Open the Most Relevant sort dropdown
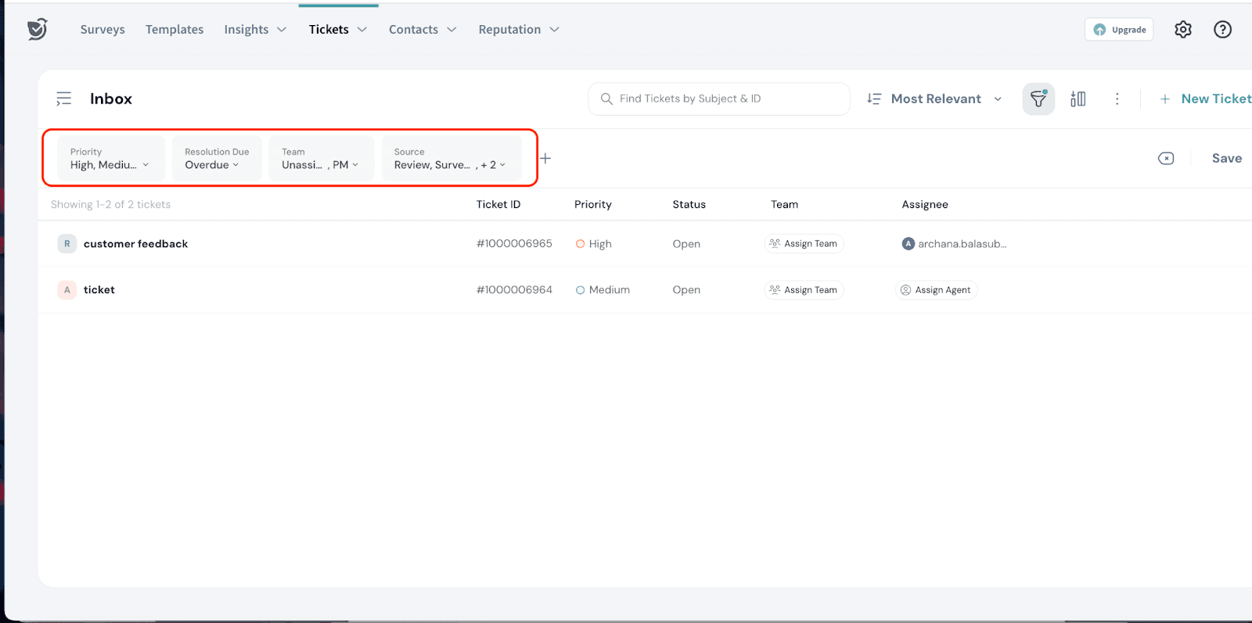The image size is (1252, 623). pos(934,99)
